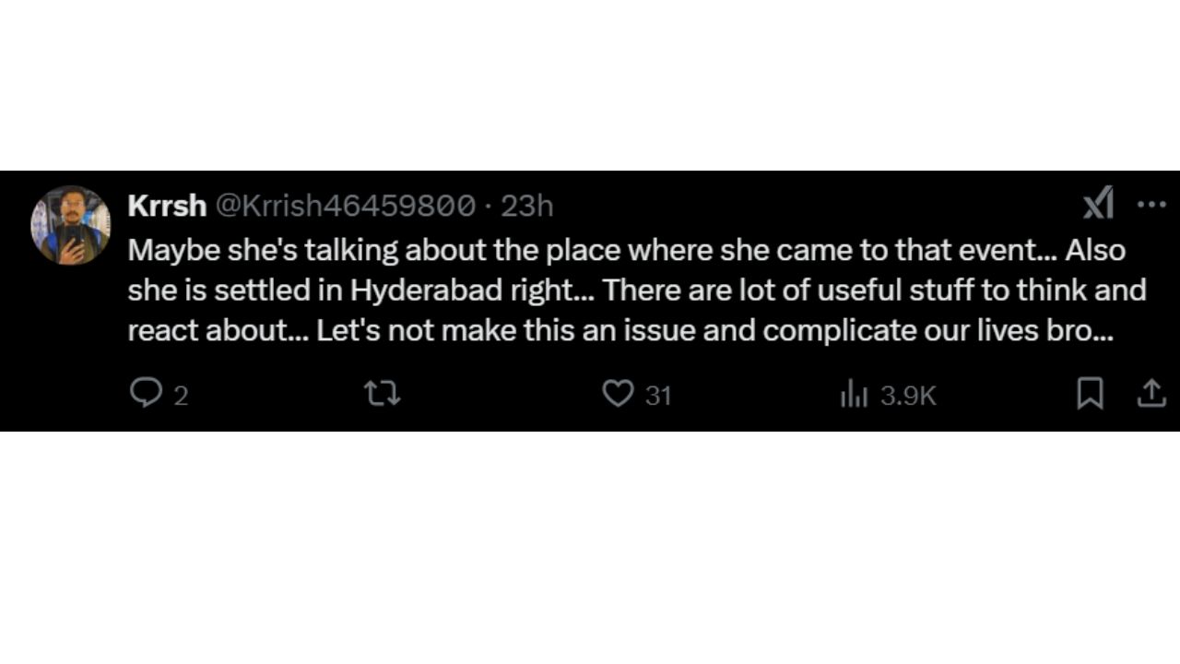View post analytics bar chart icon

point(854,395)
